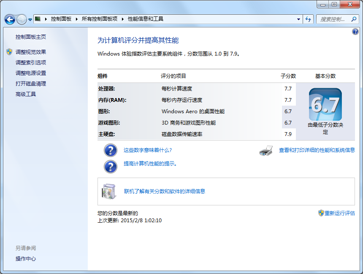The image size is (363, 274).
Task: Expand the arrow after 控制面板 breadcrumb
Action: pos(77,19)
